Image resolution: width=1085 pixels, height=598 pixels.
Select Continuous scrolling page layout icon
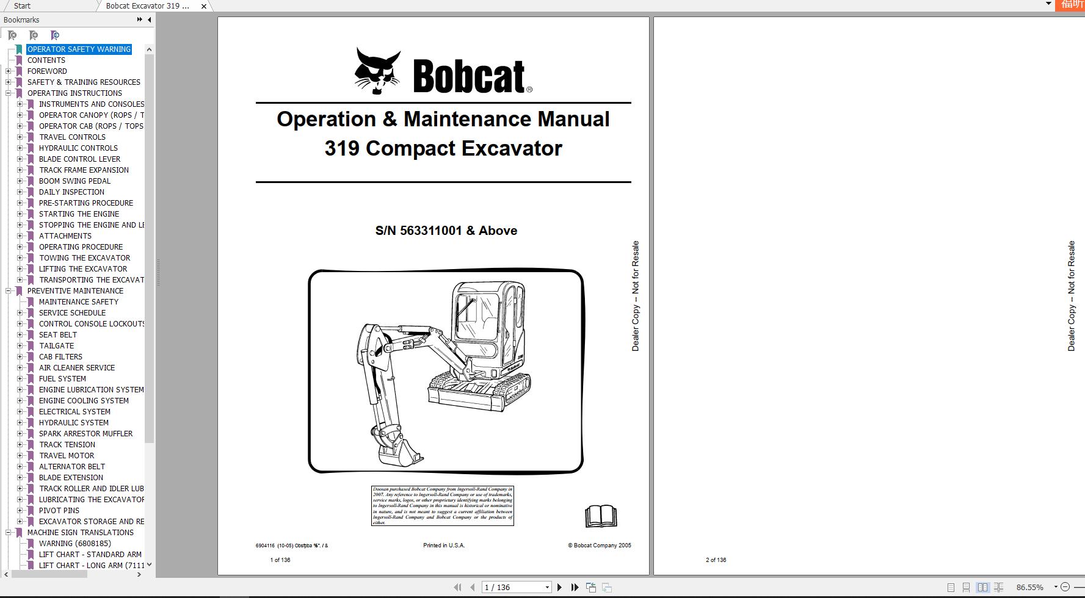click(x=967, y=587)
